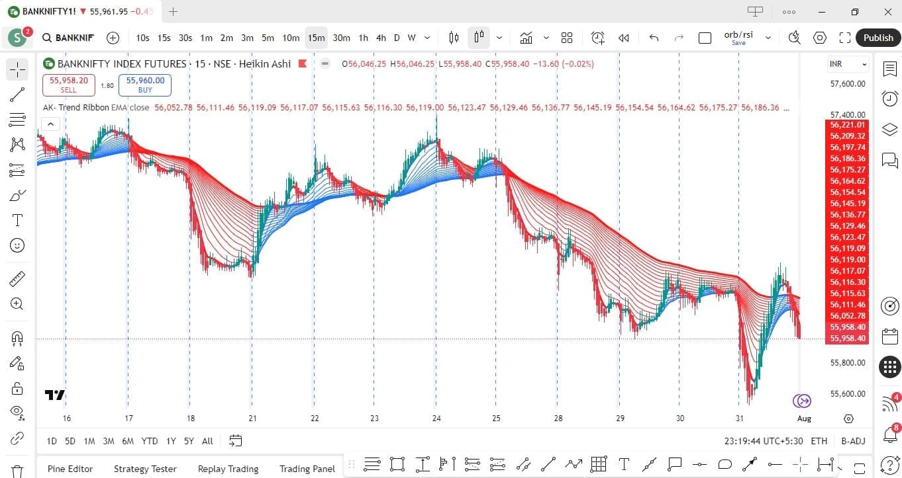This screenshot has height=478, width=902.
Task: Open the watchlist panel
Action: pyautogui.click(x=890, y=69)
